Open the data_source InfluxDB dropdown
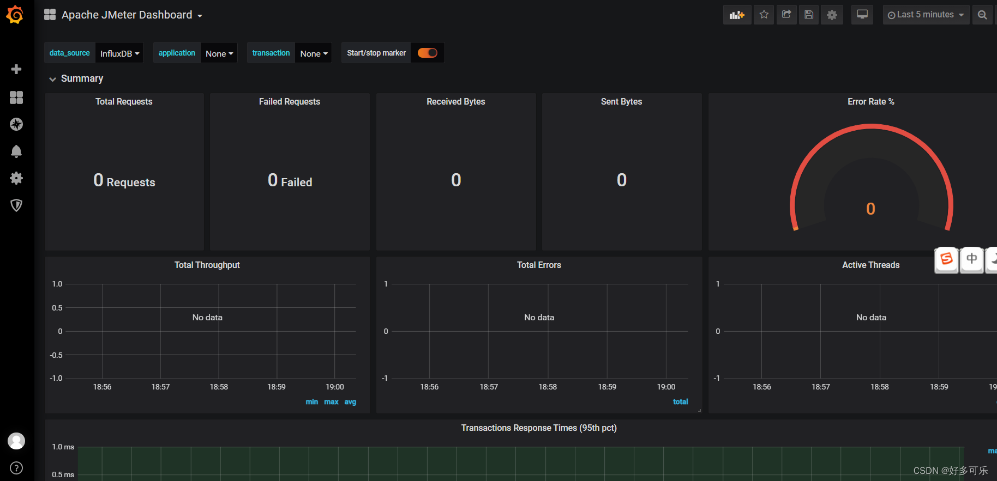 [x=119, y=53]
